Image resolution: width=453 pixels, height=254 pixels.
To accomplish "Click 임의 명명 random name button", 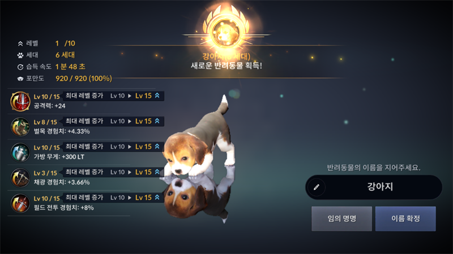I will tap(342, 218).
